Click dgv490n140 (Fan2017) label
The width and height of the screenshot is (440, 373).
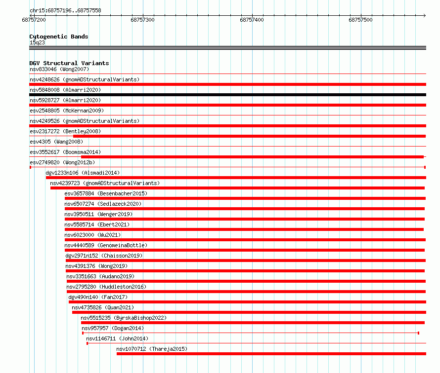(98, 297)
